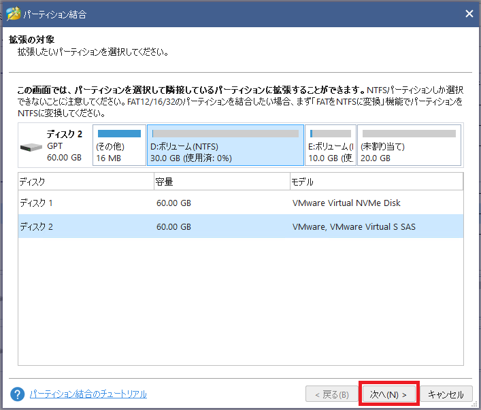Select the ディスク 1 row

[x=241, y=203]
